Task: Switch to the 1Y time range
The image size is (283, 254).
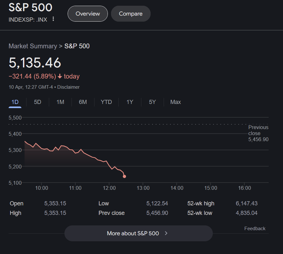Action: point(130,102)
